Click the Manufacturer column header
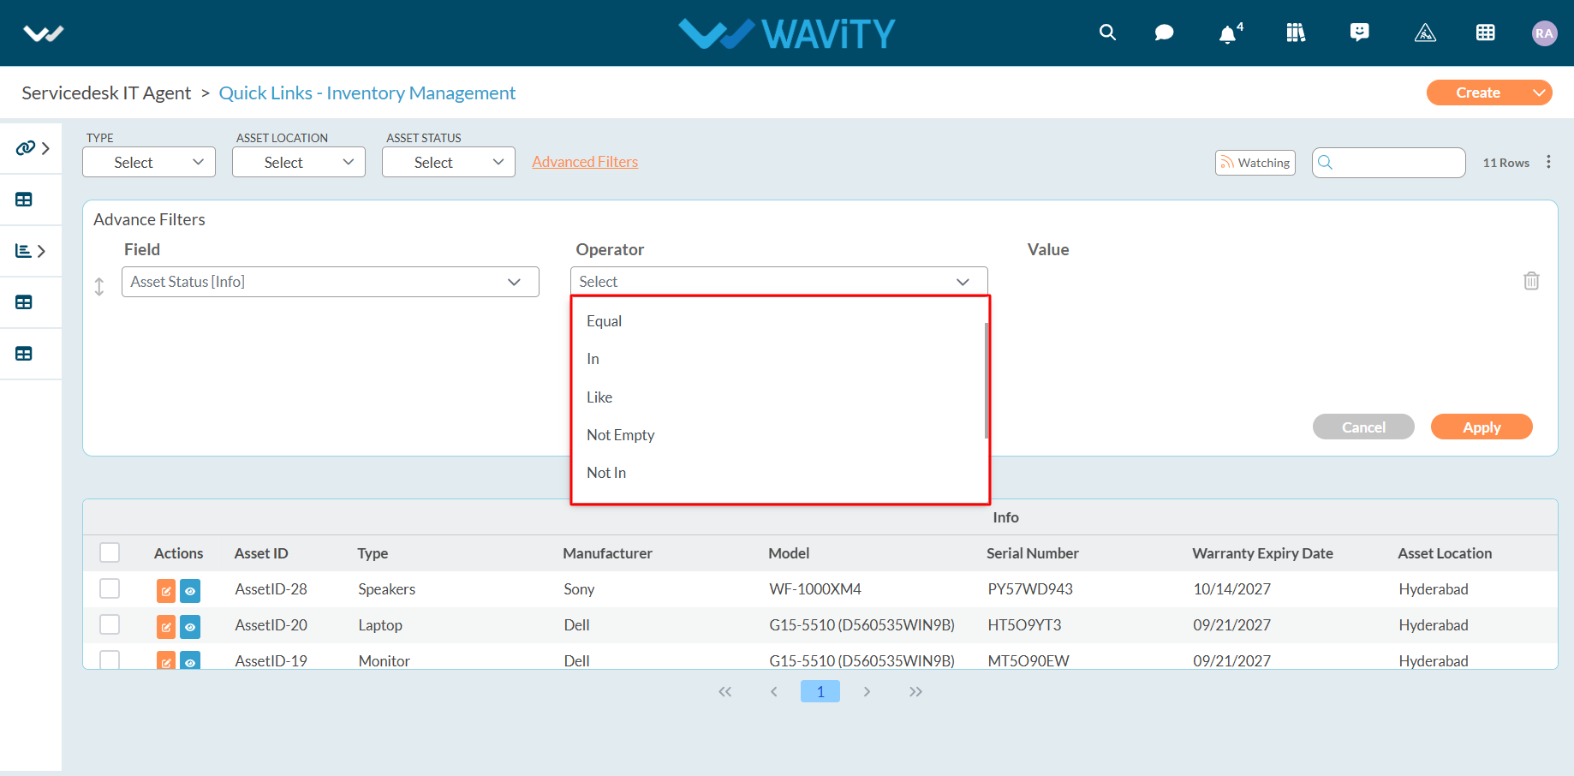This screenshot has height=776, width=1574. pos(607,553)
